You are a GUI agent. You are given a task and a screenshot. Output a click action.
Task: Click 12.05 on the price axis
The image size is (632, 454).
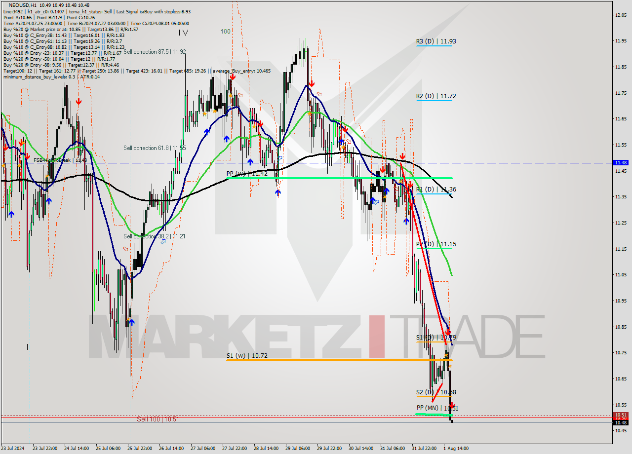[x=621, y=15]
